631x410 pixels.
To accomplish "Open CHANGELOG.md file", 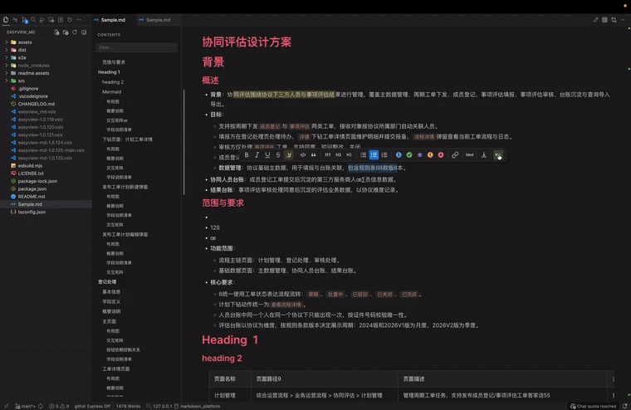I will [x=46, y=104].
